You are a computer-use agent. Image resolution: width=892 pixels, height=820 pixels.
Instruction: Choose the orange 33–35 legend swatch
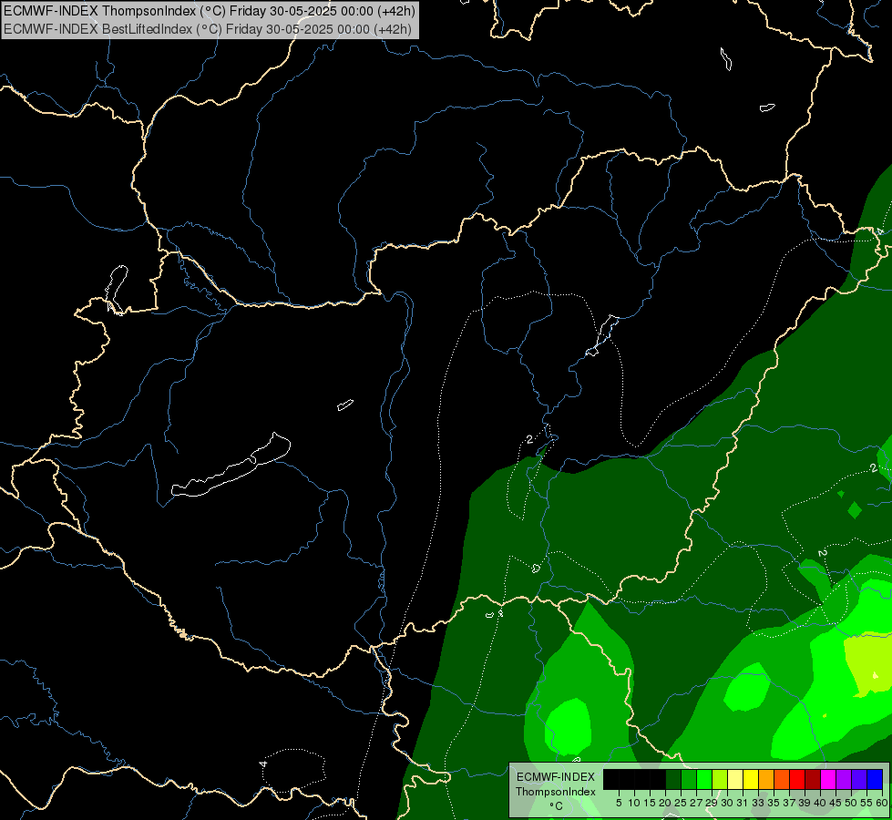point(766,779)
